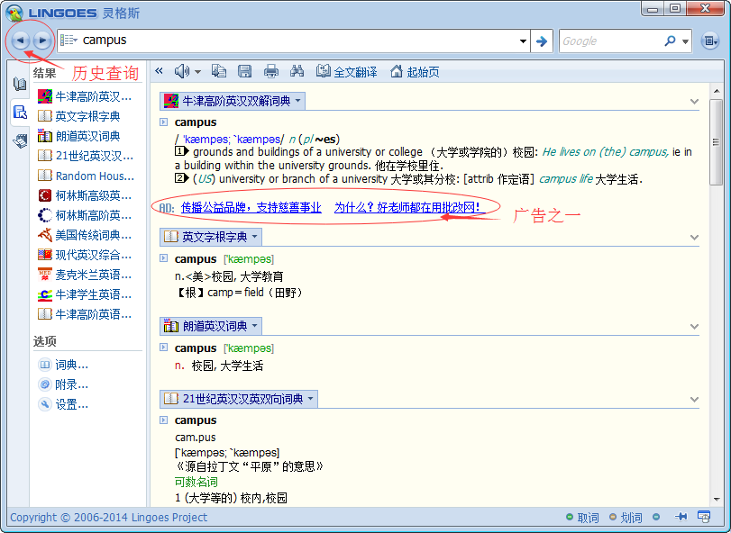The height and width of the screenshot is (533, 731).
Task: Select 柯林斯高级英… in the results list
Action: (x=86, y=195)
